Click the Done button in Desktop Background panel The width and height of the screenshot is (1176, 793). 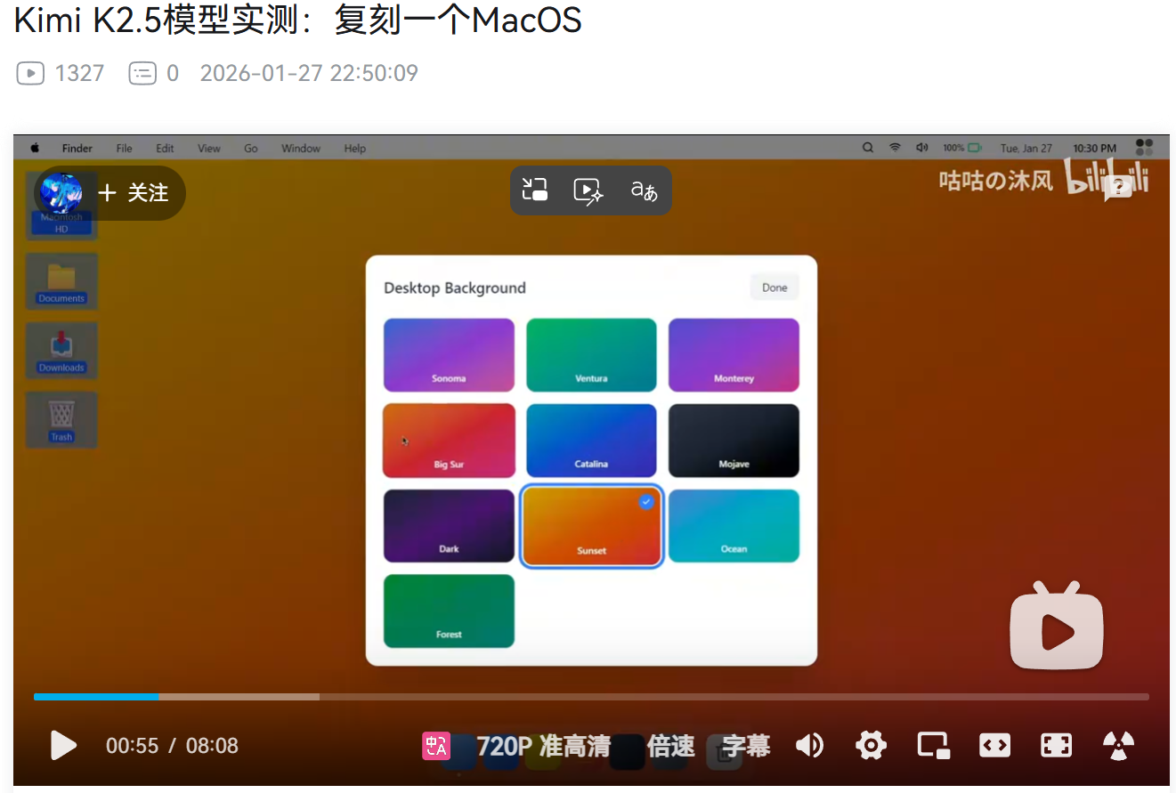click(774, 287)
